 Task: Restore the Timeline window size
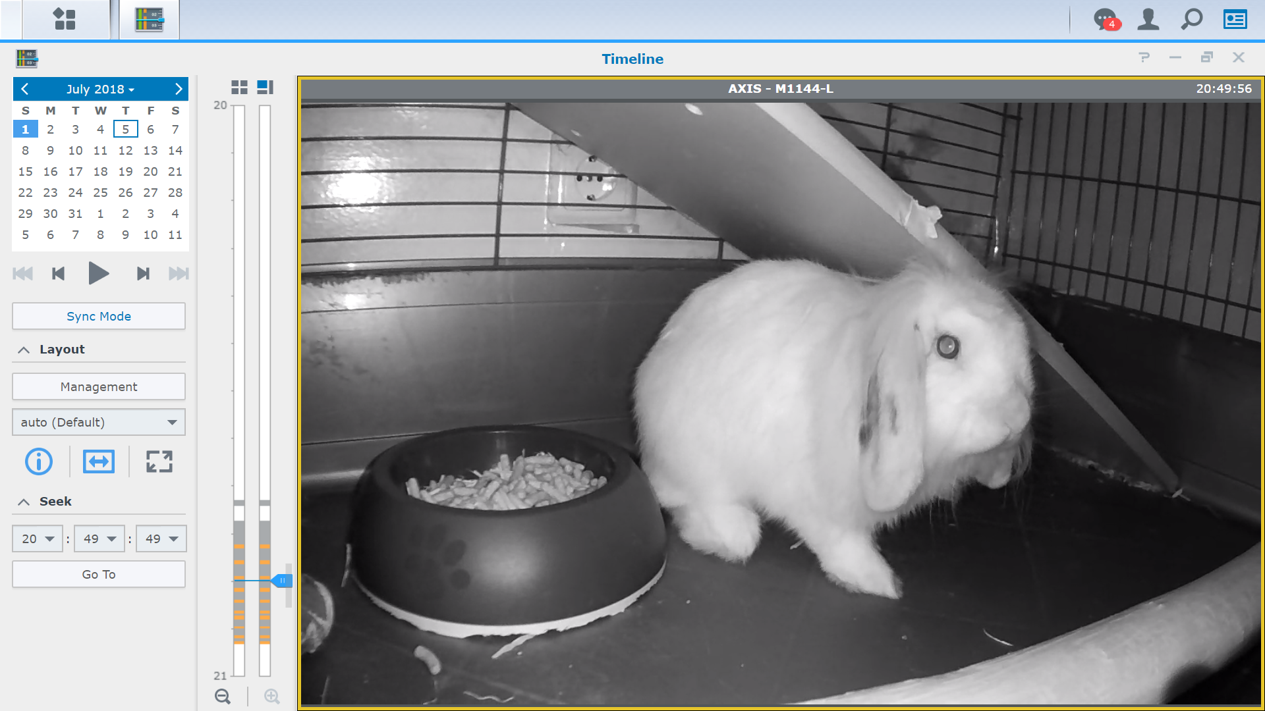tap(1207, 57)
